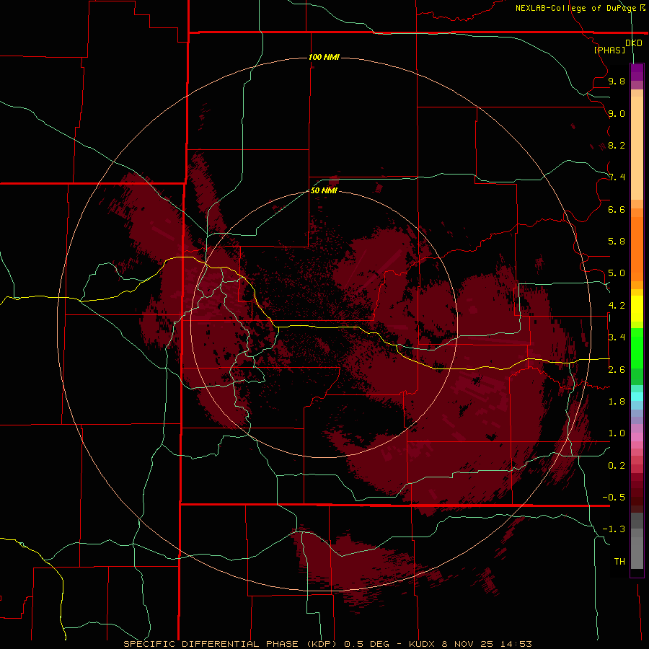Image resolution: width=649 pixels, height=649 pixels.
Task: Click the 3.4 value on color scale
Action: pos(617,337)
